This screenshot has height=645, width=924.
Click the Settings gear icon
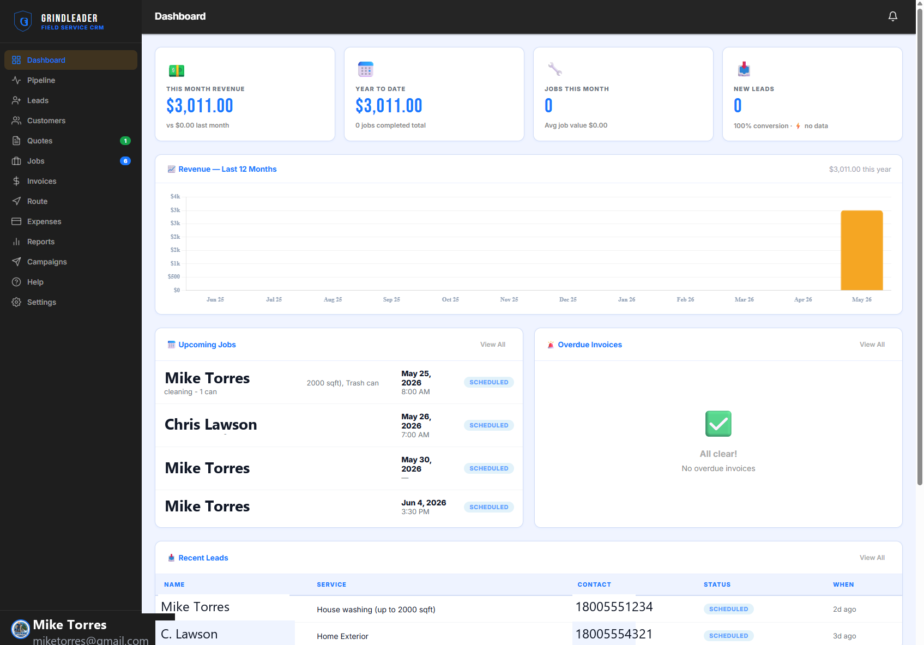(x=16, y=302)
